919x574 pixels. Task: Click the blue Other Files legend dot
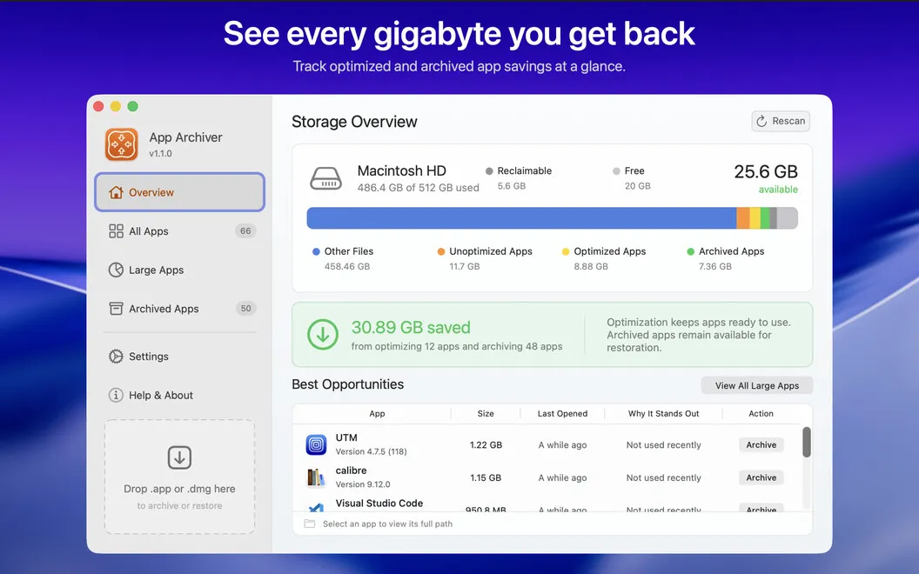click(316, 251)
